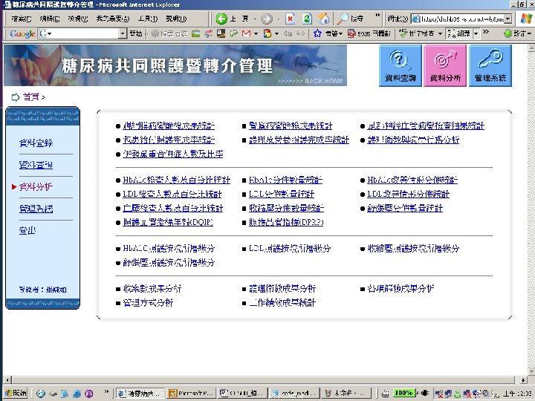Click the IE Home icon
535x401 pixels.
(323, 19)
